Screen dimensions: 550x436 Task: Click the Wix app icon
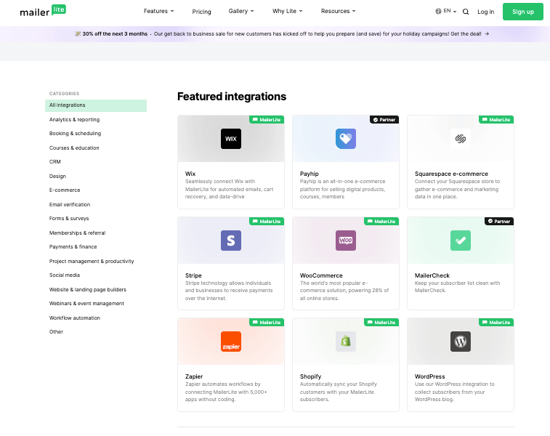coord(231,139)
